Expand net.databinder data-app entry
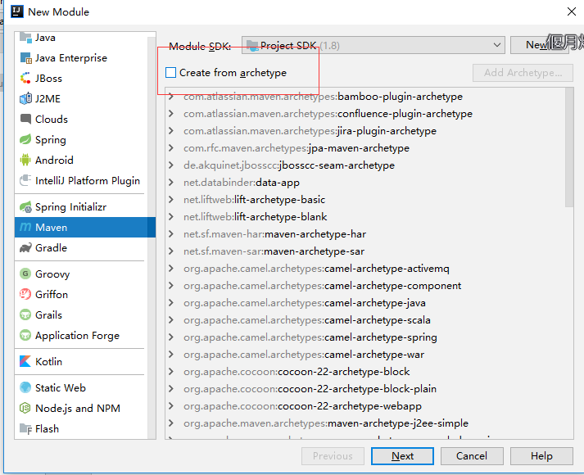584x475 pixels. click(171, 182)
